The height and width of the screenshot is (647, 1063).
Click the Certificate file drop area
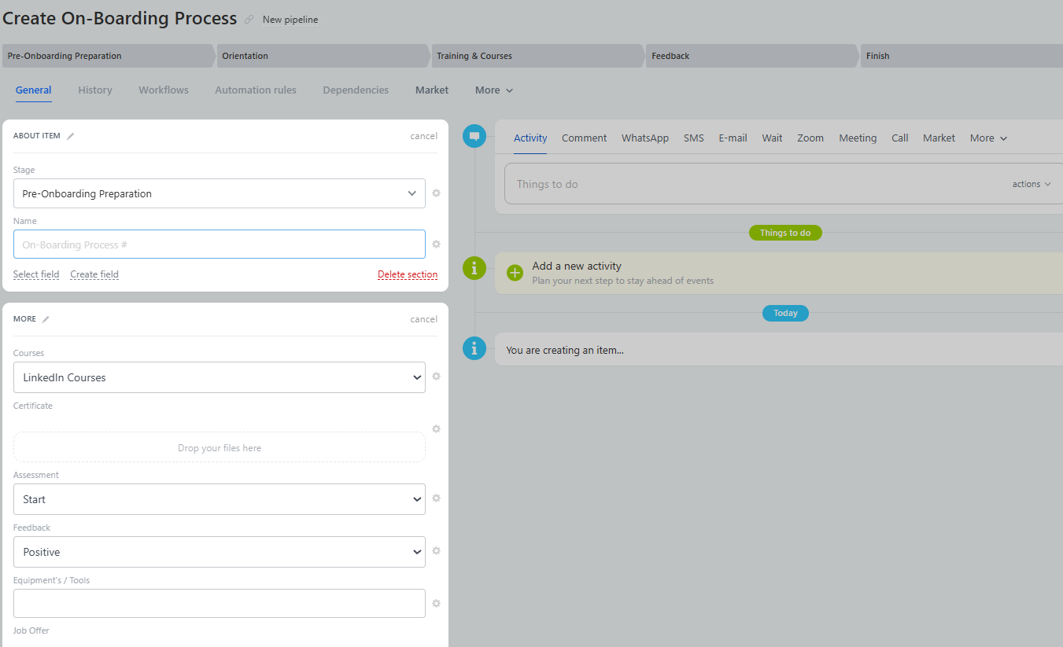pyautogui.click(x=219, y=447)
